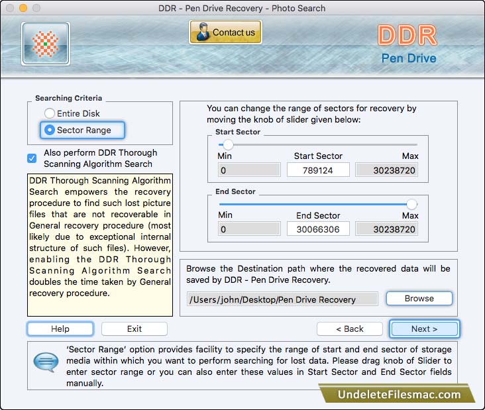485x410 pixels.
Task: Click the destination path field
Action: point(282,299)
